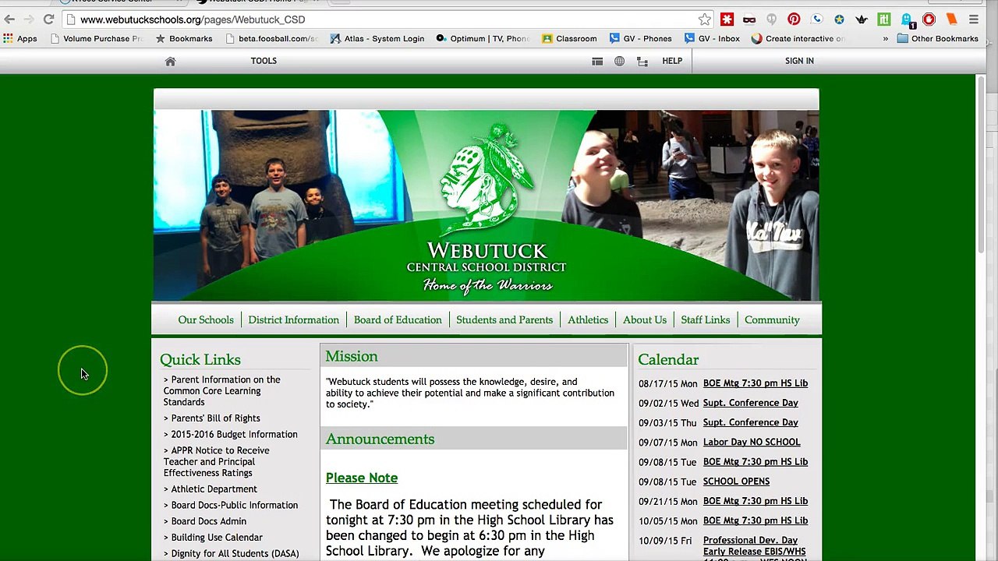Click the blue circle star extension
Image resolution: width=998 pixels, height=561 pixels.
click(x=839, y=19)
